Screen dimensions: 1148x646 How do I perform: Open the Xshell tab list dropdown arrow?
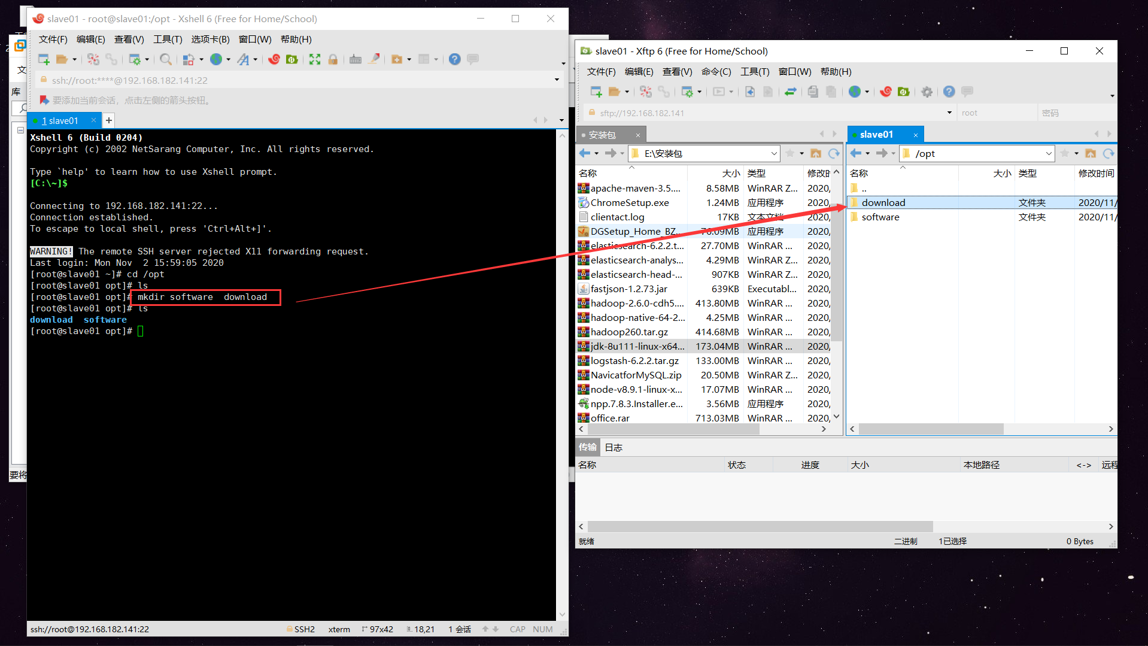click(x=561, y=120)
